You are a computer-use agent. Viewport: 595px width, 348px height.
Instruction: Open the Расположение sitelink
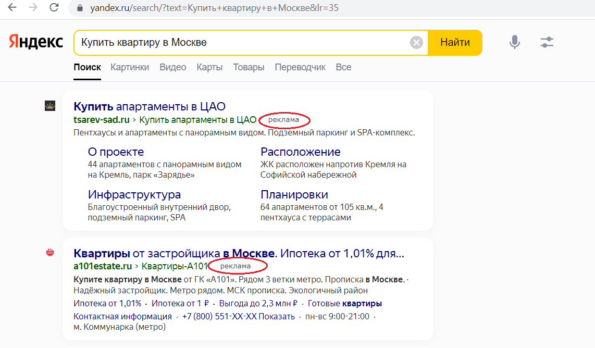(x=300, y=152)
